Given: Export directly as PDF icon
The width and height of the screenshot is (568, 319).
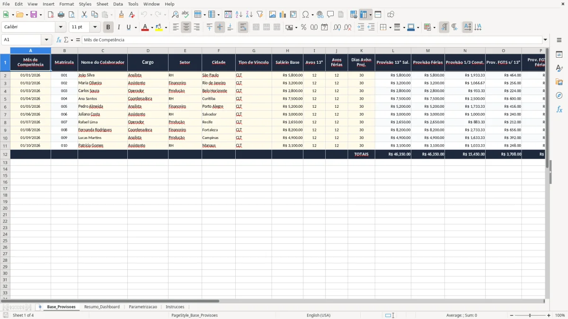Looking at the screenshot, I should pyautogui.click(x=51, y=15).
